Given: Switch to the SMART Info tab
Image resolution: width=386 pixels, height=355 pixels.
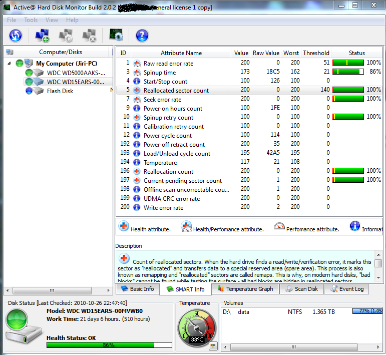Looking at the screenshot, I should coord(185,289).
